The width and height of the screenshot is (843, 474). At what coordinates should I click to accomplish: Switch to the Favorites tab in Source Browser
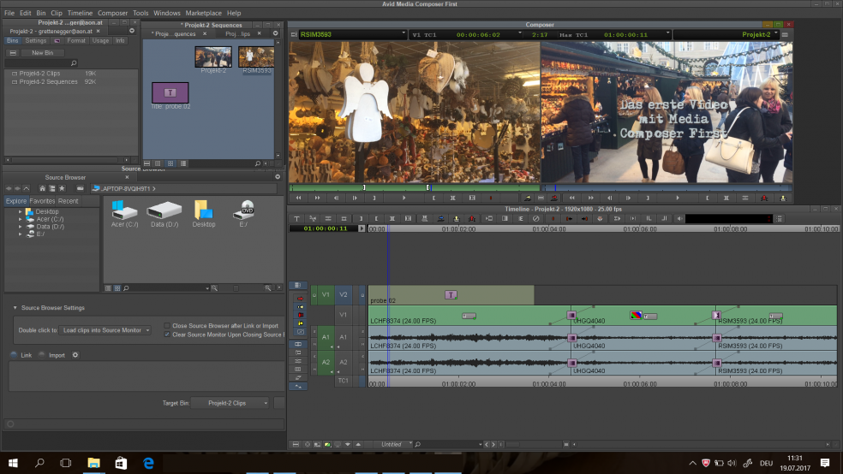point(43,201)
